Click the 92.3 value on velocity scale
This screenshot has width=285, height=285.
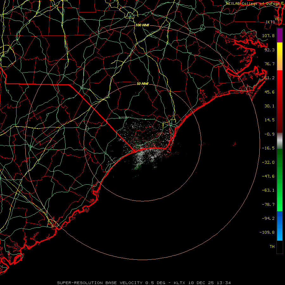point(269,50)
